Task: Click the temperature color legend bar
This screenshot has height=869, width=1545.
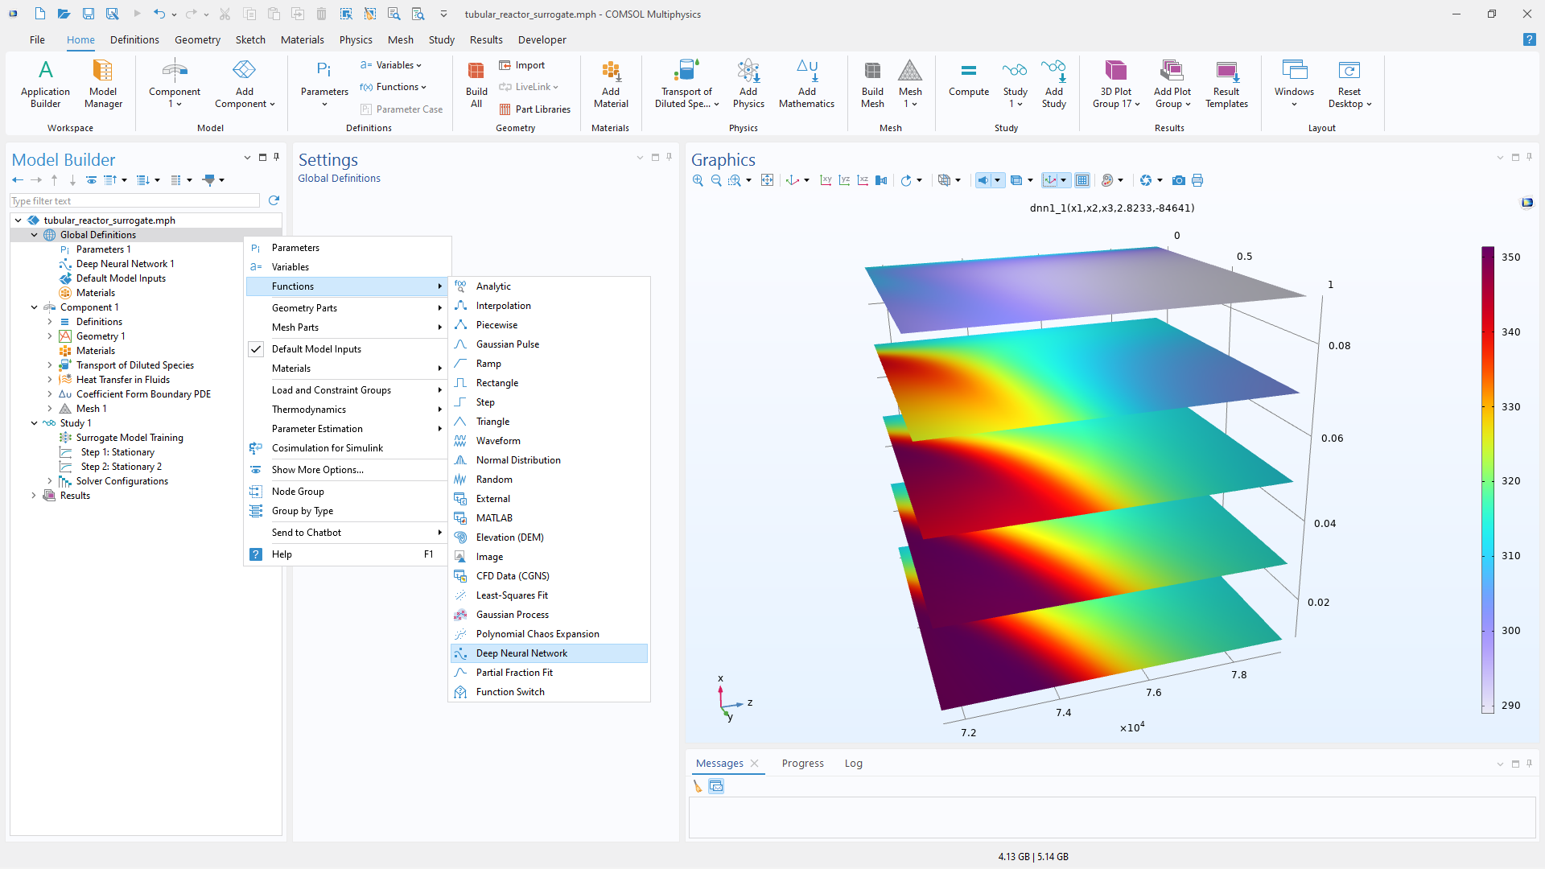Action: point(1488,480)
